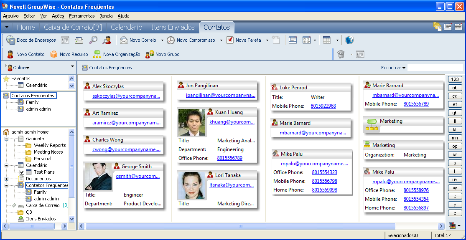466x240 pixels.
Task: Click the trash can icon in toolbar
Action: point(341,54)
